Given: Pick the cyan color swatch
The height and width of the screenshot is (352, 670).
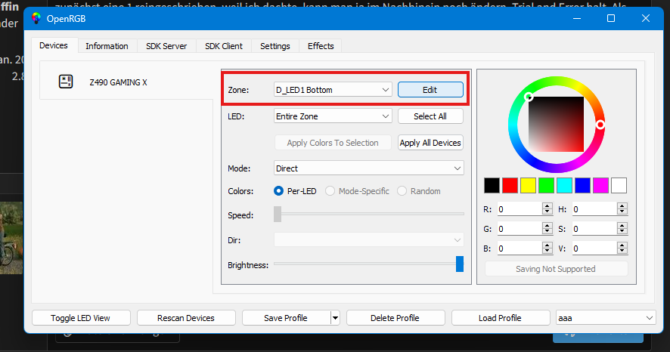Looking at the screenshot, I should [564, 185].
